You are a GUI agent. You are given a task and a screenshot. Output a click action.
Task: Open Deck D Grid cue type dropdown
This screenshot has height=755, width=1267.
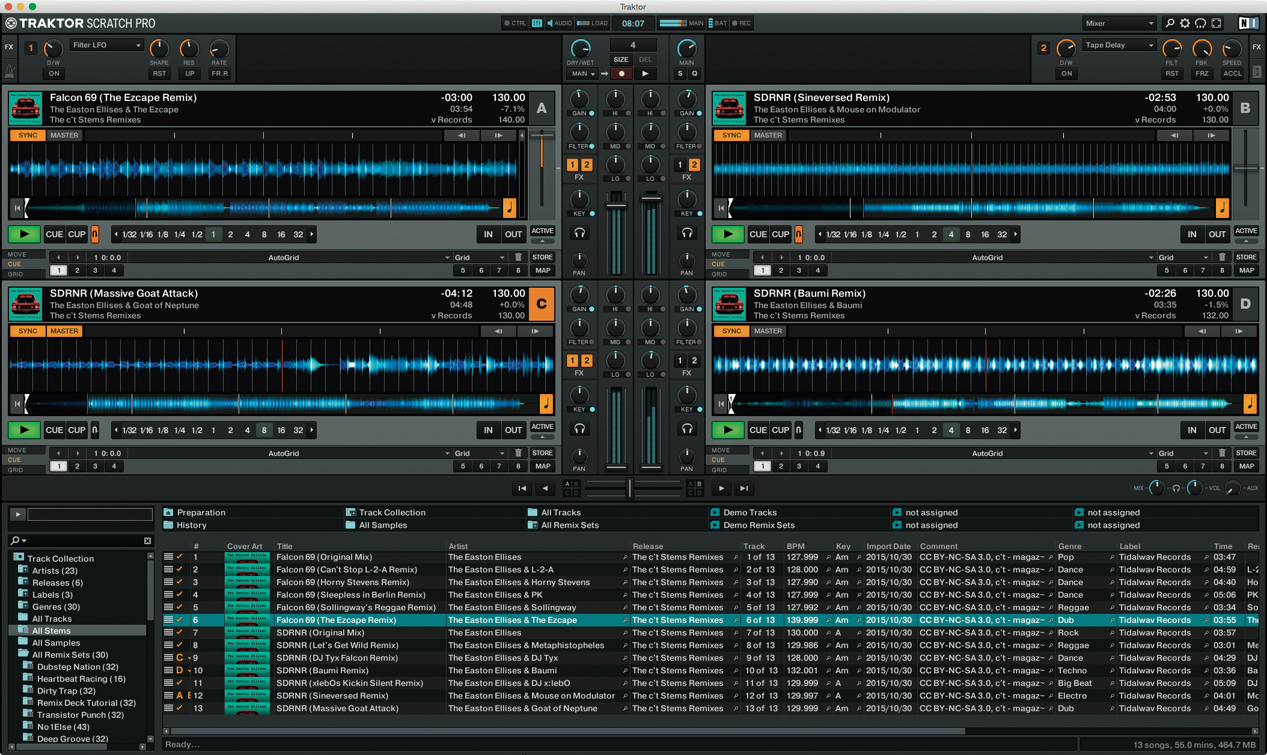[x=1183, y=453]
